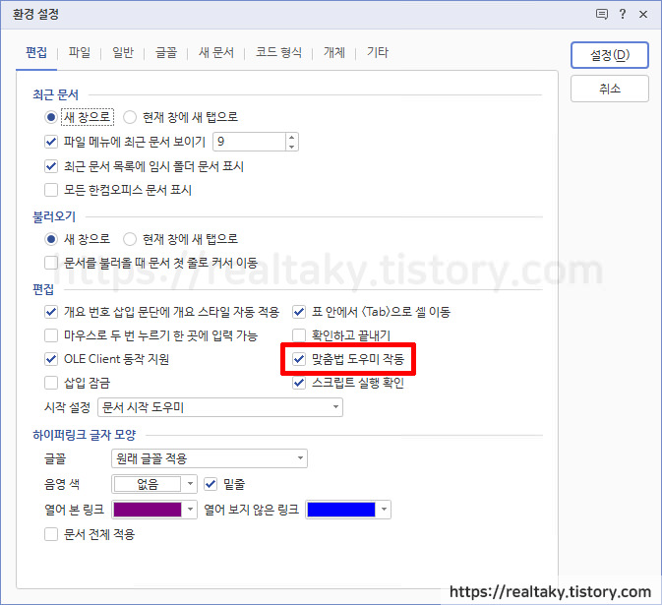Image resolution: width=662 pixels, height=605 pixels.
Task: Enable 삽입 잠금 checkbox
Action: click(51, 383)
